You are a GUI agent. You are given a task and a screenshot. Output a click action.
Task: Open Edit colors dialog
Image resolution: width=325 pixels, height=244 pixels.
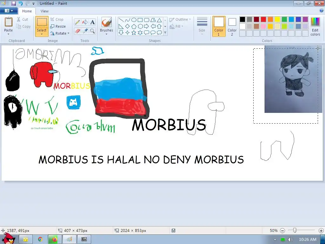(315, 26)
